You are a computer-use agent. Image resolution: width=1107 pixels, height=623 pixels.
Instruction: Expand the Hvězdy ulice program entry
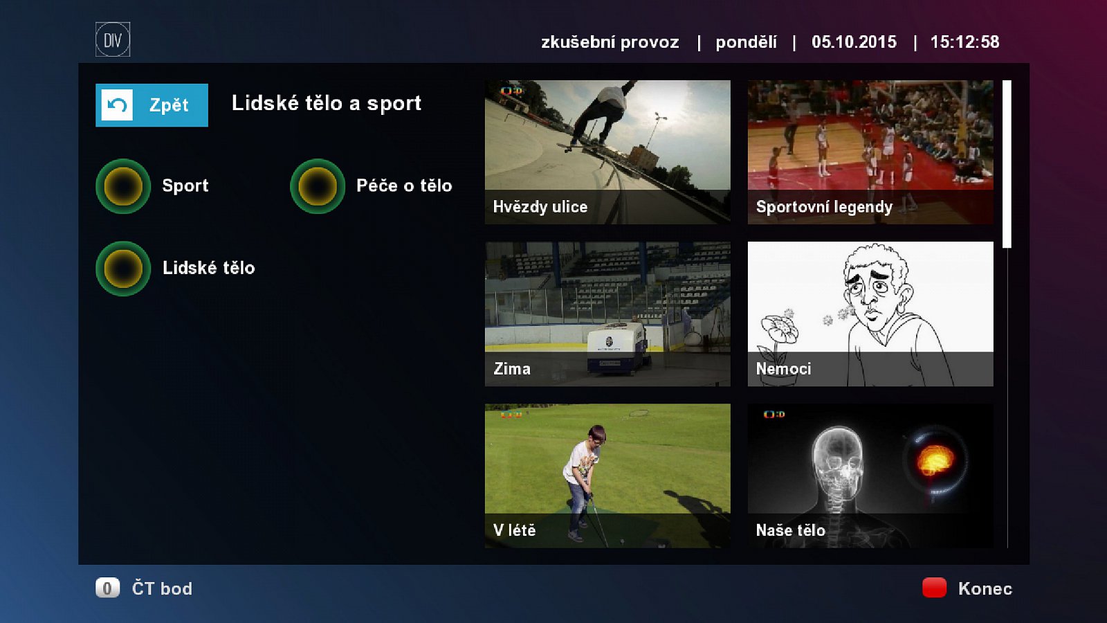(608, 152)
